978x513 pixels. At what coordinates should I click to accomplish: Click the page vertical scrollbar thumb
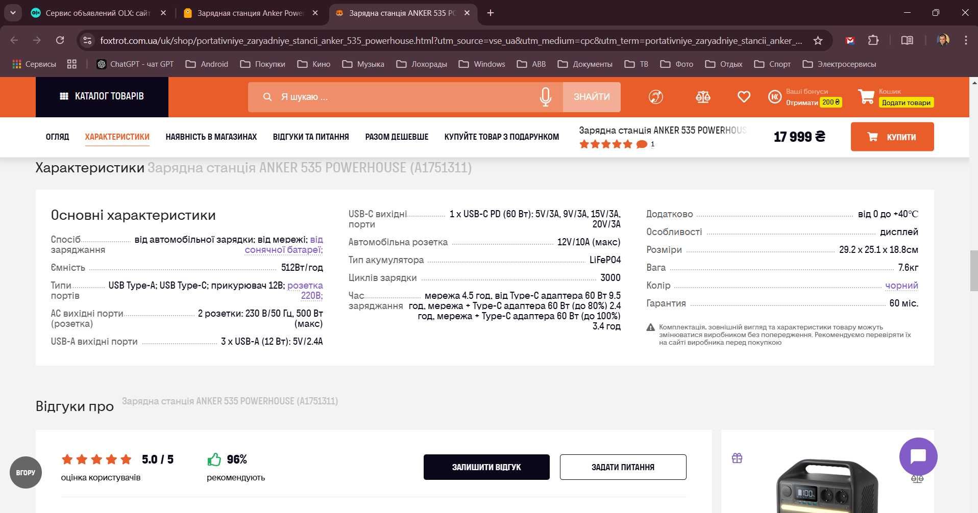973,271
